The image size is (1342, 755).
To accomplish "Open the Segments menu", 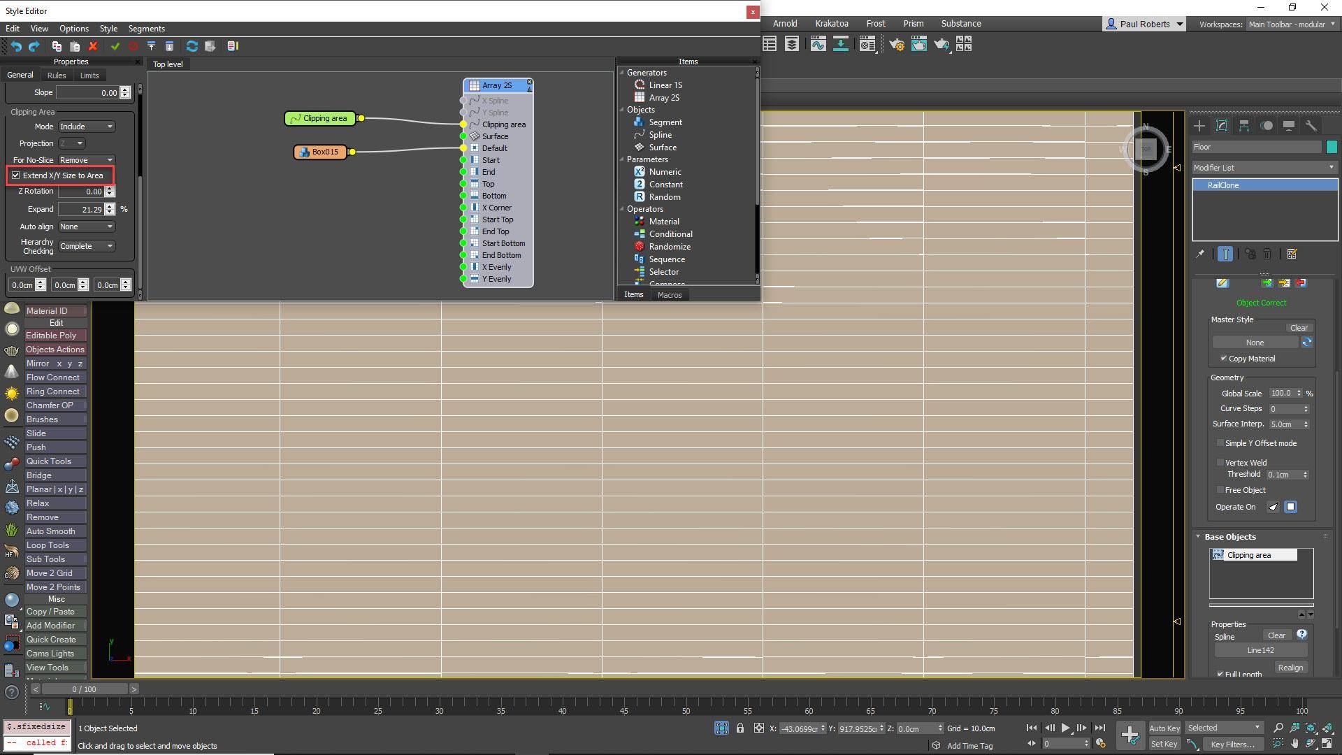I will [146, 29].
